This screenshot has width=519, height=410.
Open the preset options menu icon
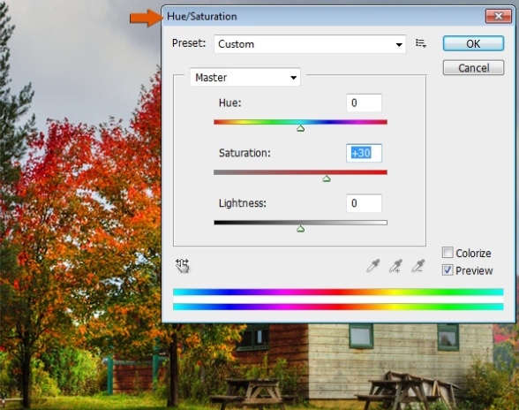[x=421, y=43]
